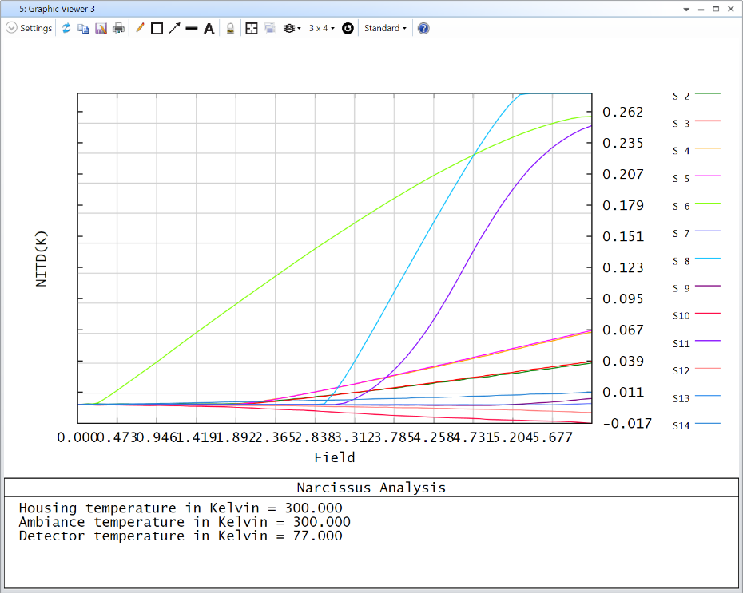This screenshot has height=593, width=743.
Task: Toggle the window lock icon
Action: (230, 28)
